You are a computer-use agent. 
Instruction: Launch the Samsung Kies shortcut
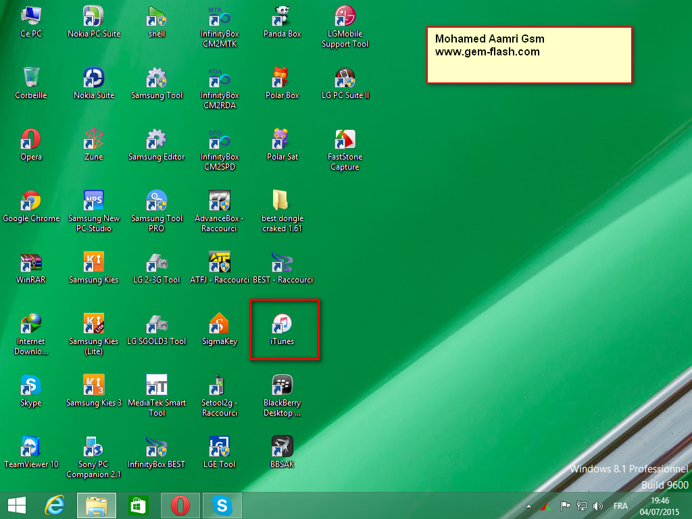[x=93, y=268]
